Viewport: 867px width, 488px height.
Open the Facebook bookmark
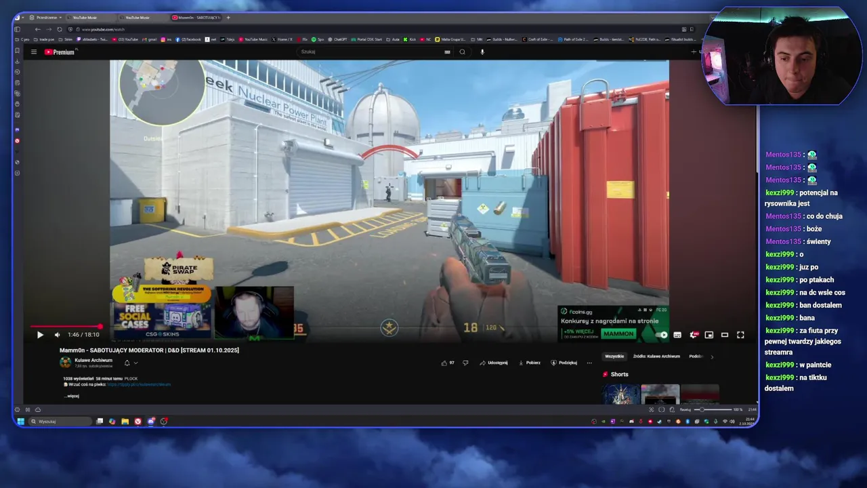click(x=188, y=39)
